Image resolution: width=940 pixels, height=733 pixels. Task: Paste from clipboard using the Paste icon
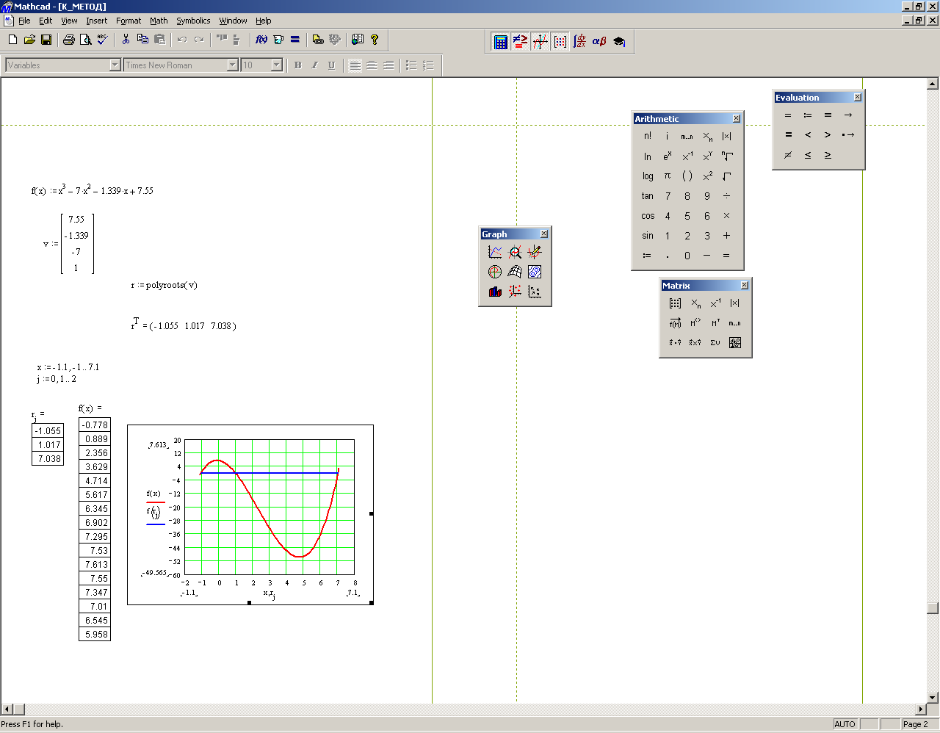click(x=159, y=40)
